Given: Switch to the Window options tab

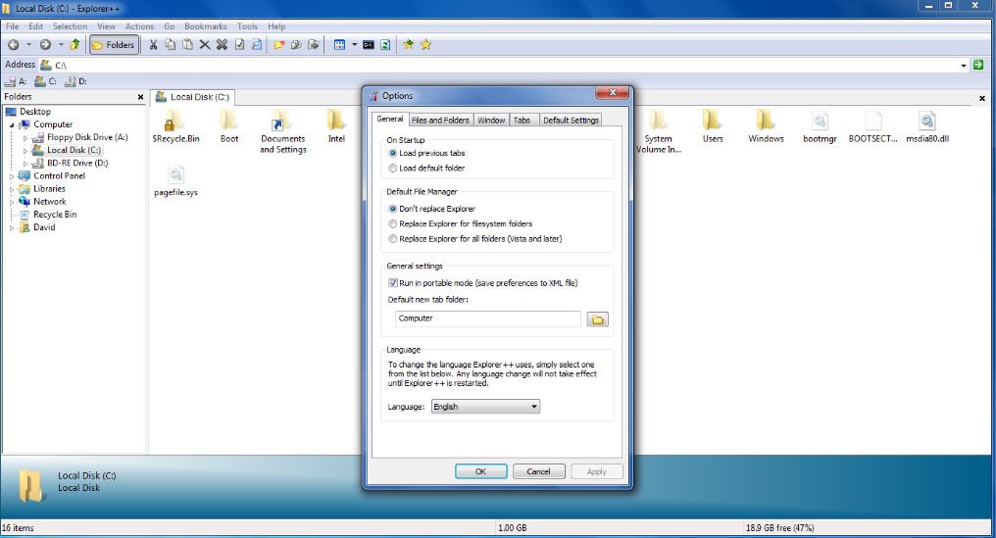Looking at the screenshot, I should tap(491, 121).
